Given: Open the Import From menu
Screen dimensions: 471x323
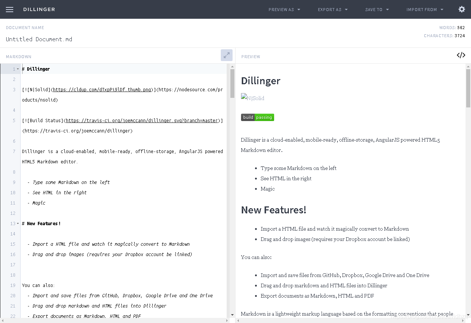Looking at the screenshot, I should pos(425,10).
